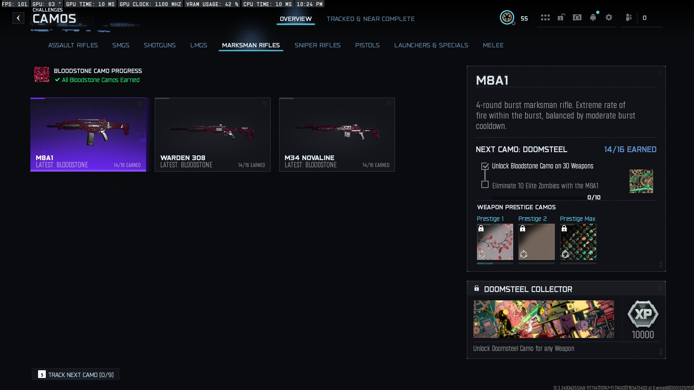Image resolution: width=694 pixels, height=390 pixels.
Task: Switch to Tracked & Near Complete tab
Action: pos(370,19)
